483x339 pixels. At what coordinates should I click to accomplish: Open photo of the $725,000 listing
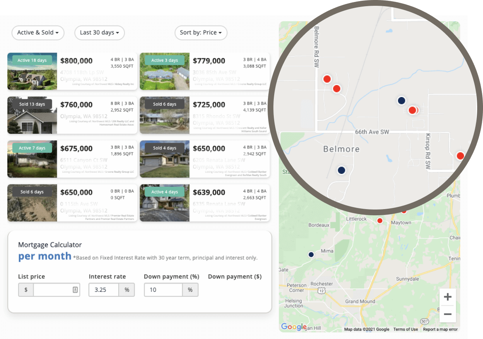(165, 115)
